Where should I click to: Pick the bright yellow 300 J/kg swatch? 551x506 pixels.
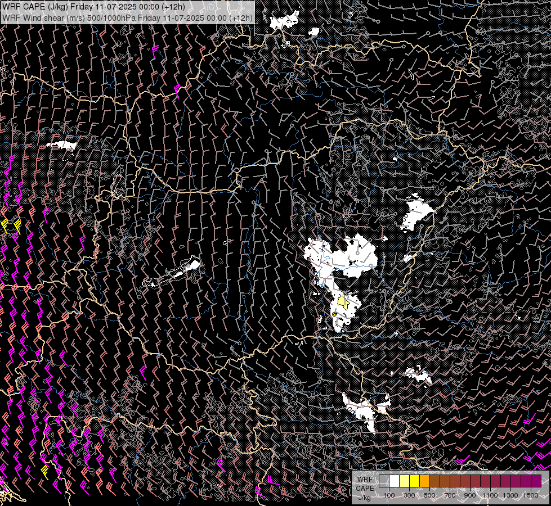(x=415, y=481)
